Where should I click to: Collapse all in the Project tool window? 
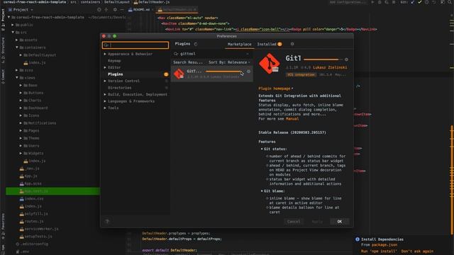pos(106,9)
